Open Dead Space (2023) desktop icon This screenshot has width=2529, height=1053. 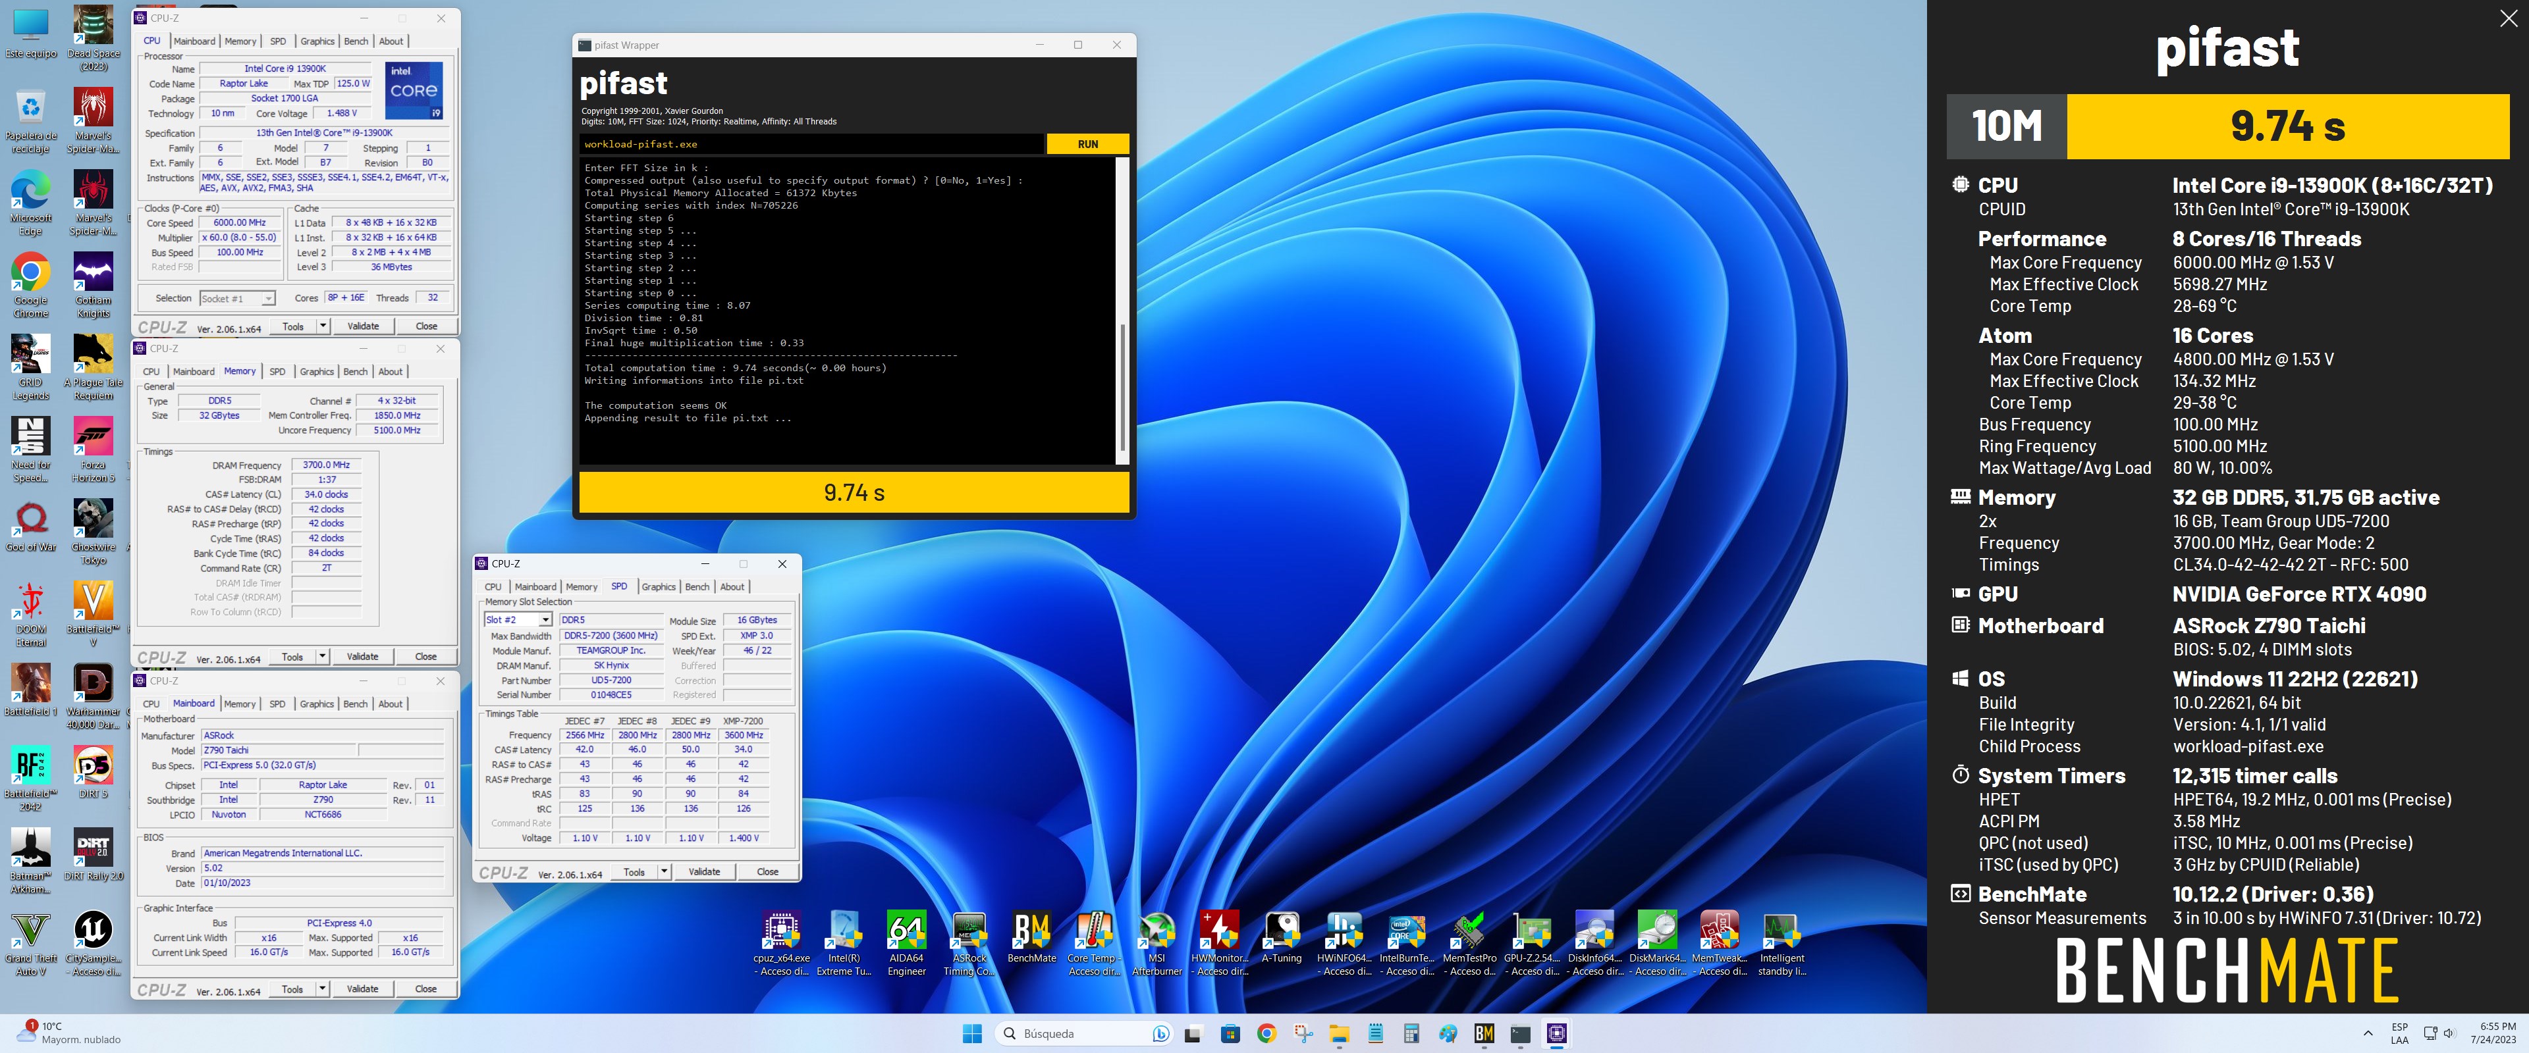tap(94, 38)
